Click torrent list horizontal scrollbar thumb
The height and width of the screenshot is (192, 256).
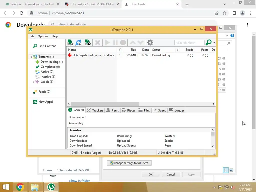coord(105,104)
